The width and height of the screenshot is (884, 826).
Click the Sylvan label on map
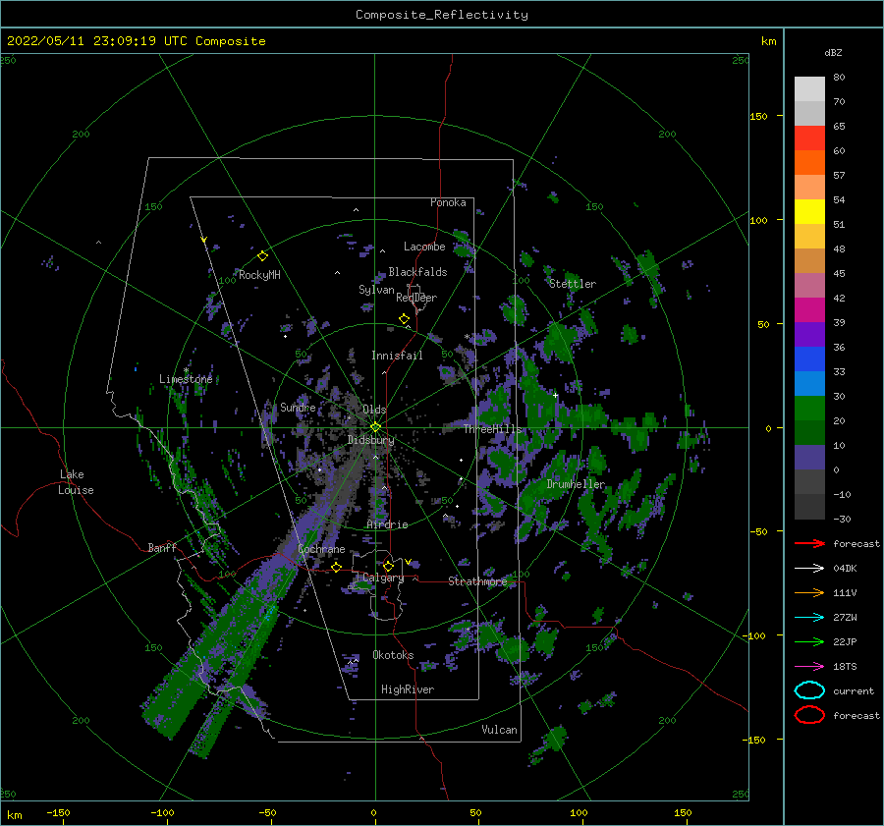click(x=376, y=290)
